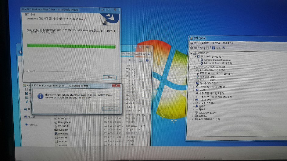287x161 pixels.
Task: Select layout.bin file in Explorer
Action: tap(63, 130)
